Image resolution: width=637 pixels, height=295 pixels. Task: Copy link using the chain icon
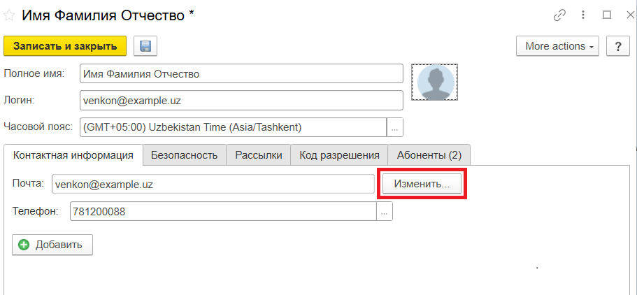click(x=559, y=15)
